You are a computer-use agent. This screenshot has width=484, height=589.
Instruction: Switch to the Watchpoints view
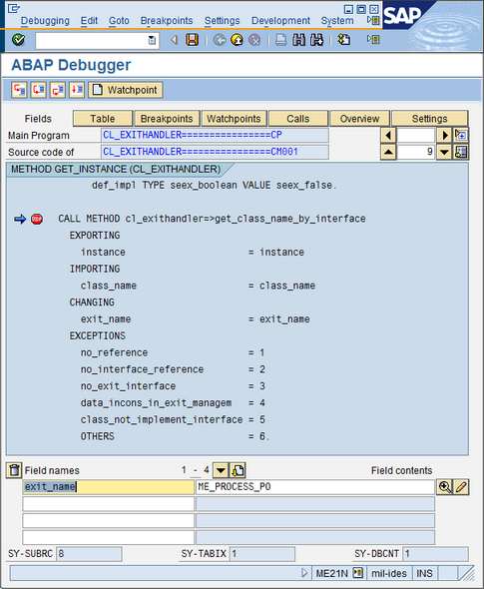click(x=234, y=119)
